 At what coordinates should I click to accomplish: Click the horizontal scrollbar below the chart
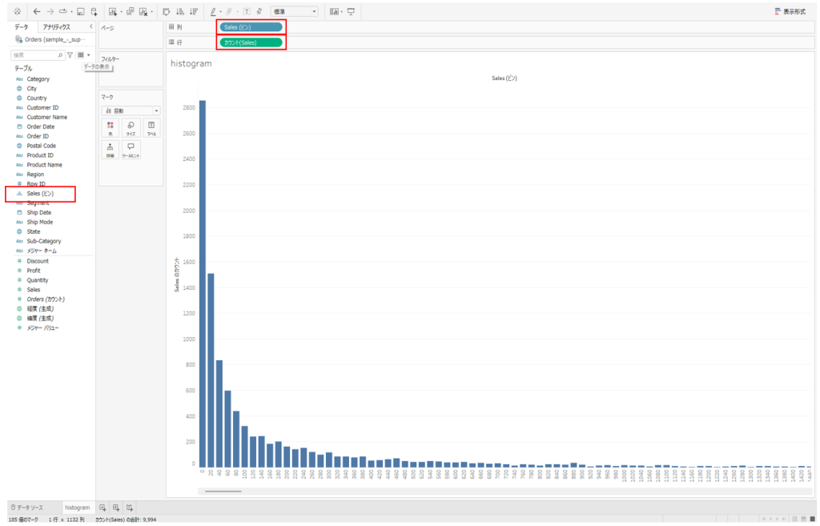pos(223,490)
